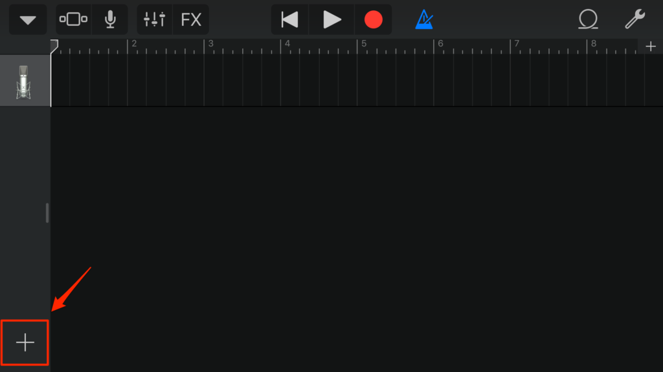Open the Loop Browser icon
Screen dimensions: 663x372
click(588, 19)
